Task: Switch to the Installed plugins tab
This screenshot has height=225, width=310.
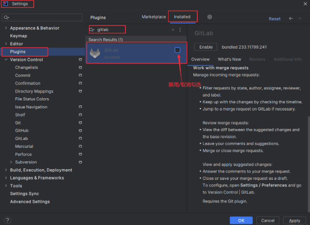Action: 182,17
